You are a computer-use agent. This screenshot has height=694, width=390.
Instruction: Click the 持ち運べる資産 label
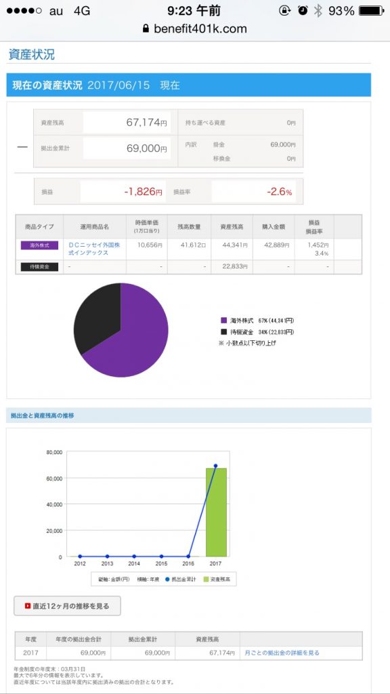click(x=205, y=123)
